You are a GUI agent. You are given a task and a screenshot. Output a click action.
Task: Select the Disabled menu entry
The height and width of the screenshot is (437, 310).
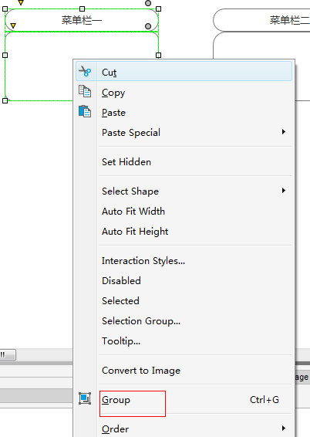(x=184, y=280)
